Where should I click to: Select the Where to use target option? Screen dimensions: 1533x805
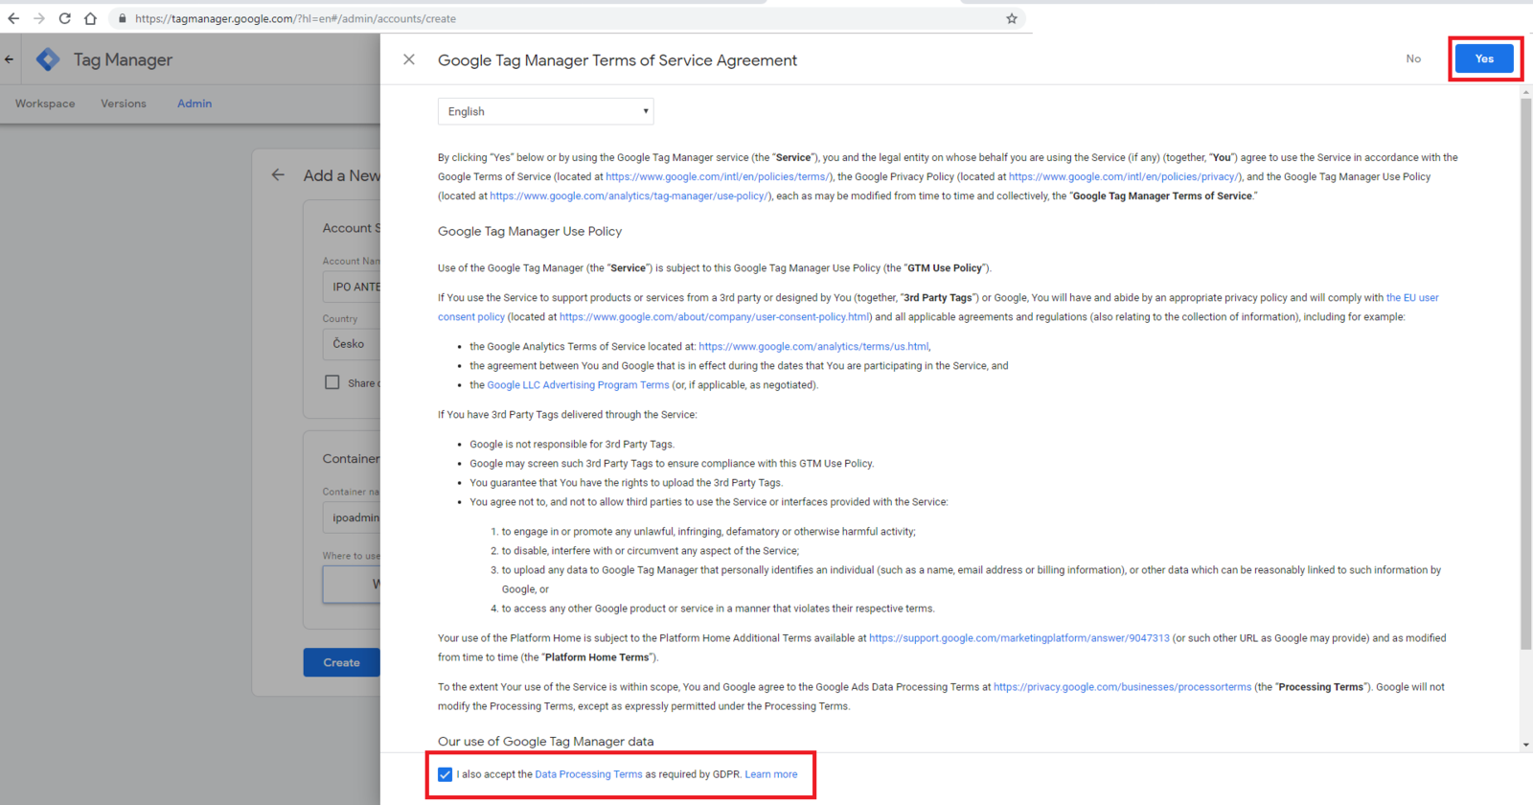[352, 584]
